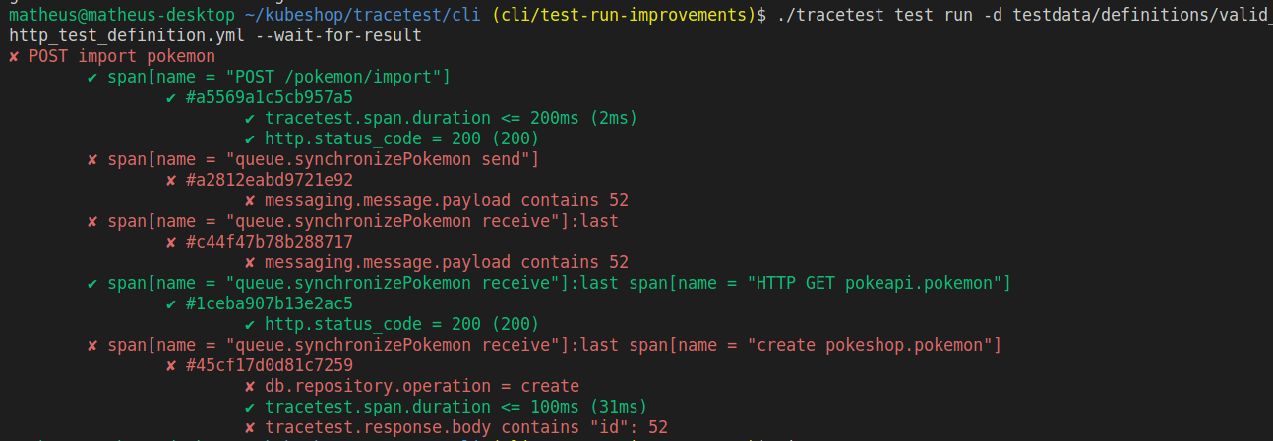This screenshot has width=1273, height=441.
Task: Click checkmark beside duration <= 200ms assertion
Action: [250, 118]
